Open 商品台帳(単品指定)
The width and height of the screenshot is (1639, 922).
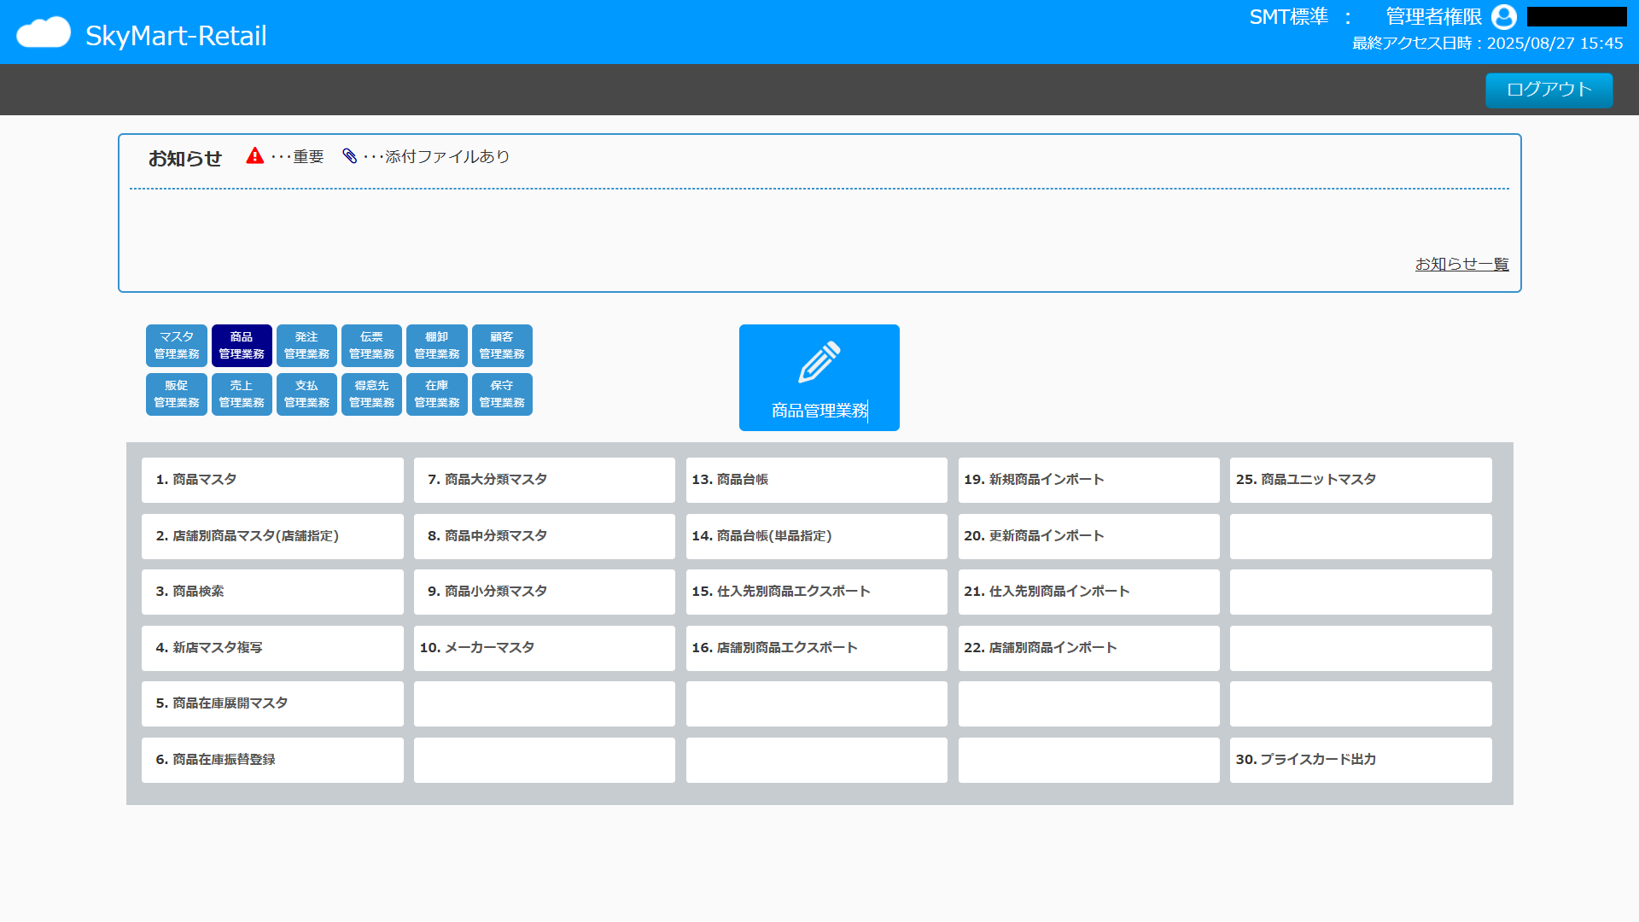816,536
